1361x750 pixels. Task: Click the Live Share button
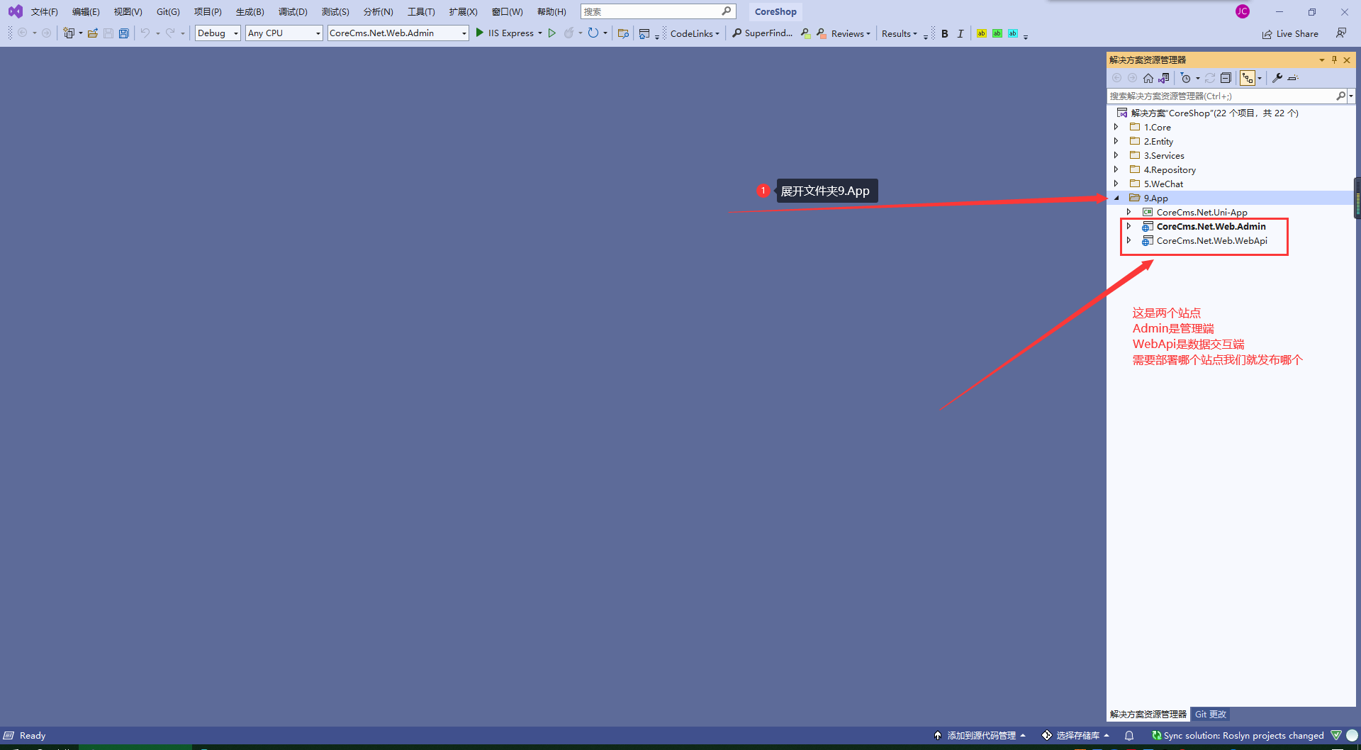1290,33
